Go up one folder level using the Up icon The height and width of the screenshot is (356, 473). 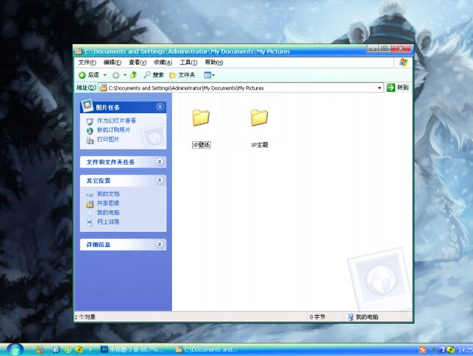[133, 75]
